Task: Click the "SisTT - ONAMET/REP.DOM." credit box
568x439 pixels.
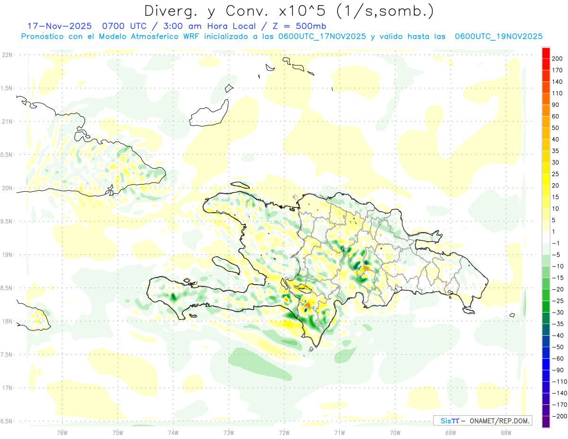Action: click(482, 421)
